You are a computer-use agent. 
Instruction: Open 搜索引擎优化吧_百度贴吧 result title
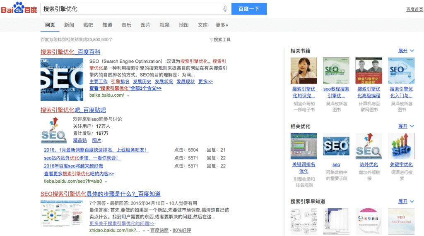[x=73, y=110]
